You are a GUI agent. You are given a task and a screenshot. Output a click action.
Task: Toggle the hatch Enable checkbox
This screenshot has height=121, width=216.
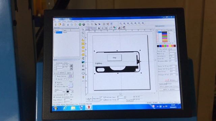pos(56,82)
